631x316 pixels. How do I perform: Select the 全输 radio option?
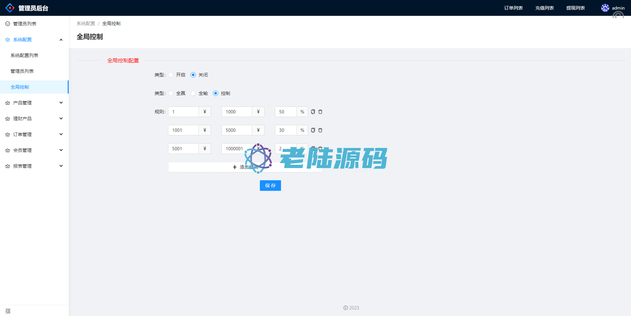click(x=193, y=93)
